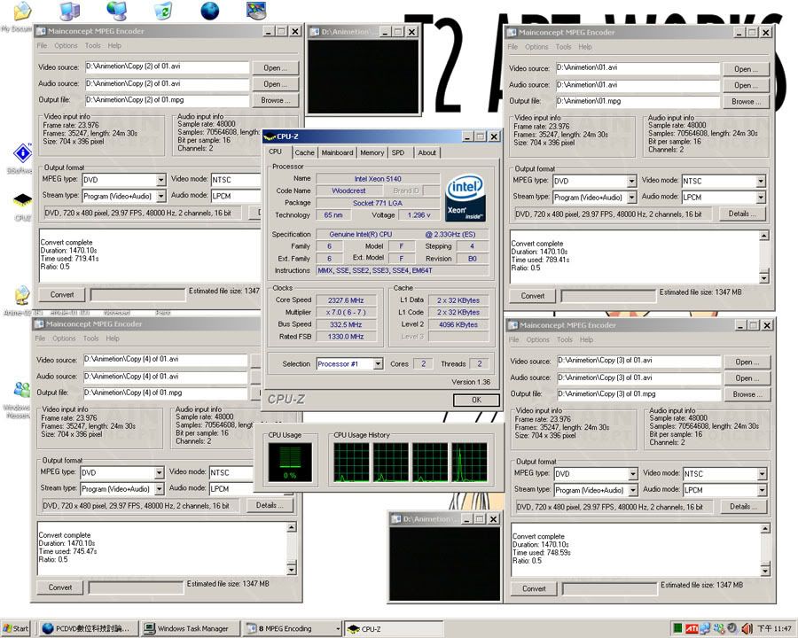Click Audio source Open button in Copy (3) encoder
The height and width of the screenshot is (638, 798).
pyautogui.click(x=747, y=378)
